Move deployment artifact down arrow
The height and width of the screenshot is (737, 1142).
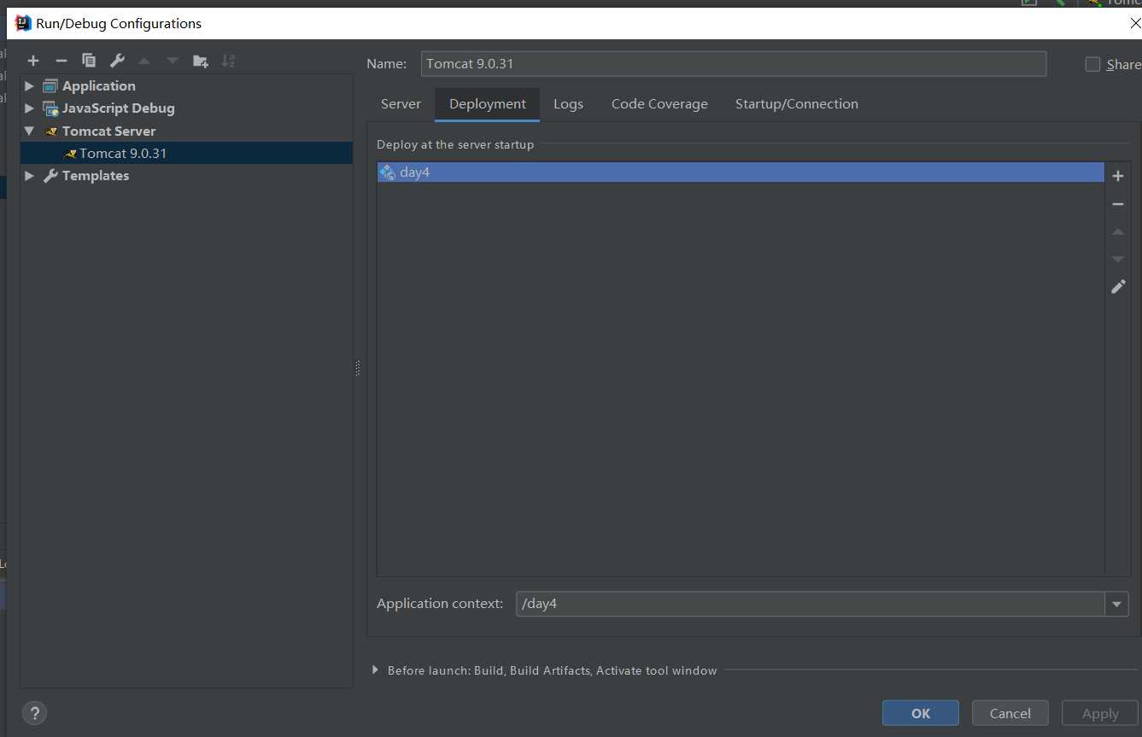point(1118,259)
